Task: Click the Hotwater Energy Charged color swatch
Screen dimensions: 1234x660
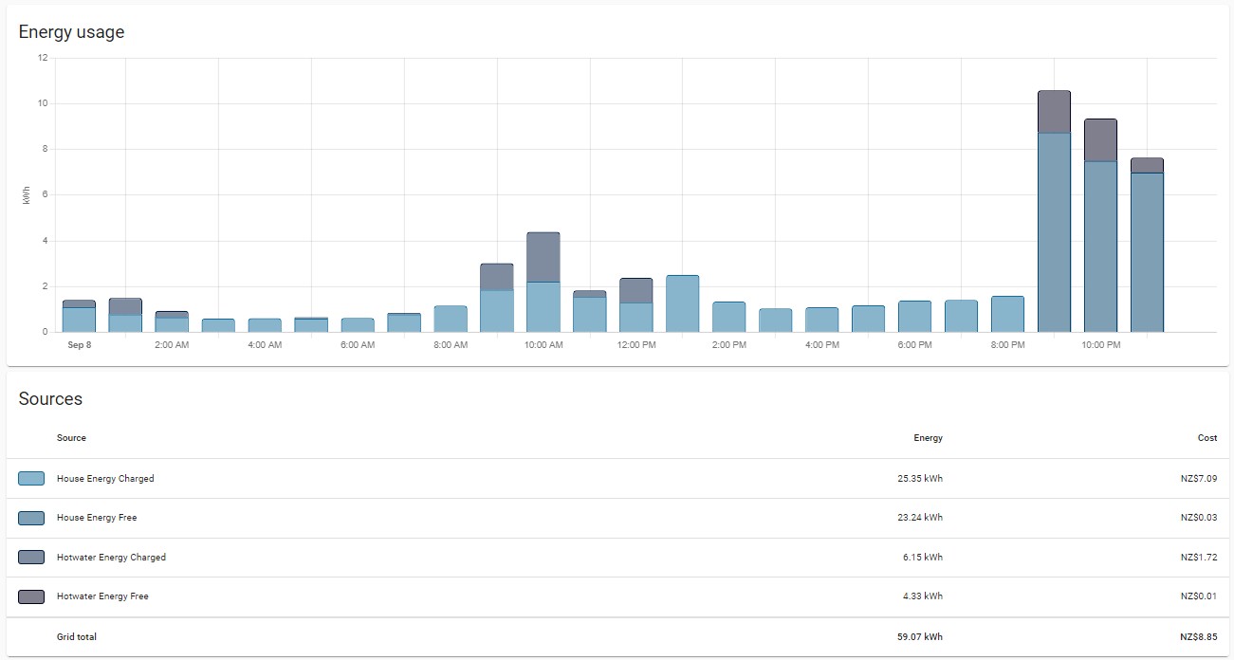Action: point(31,558)
